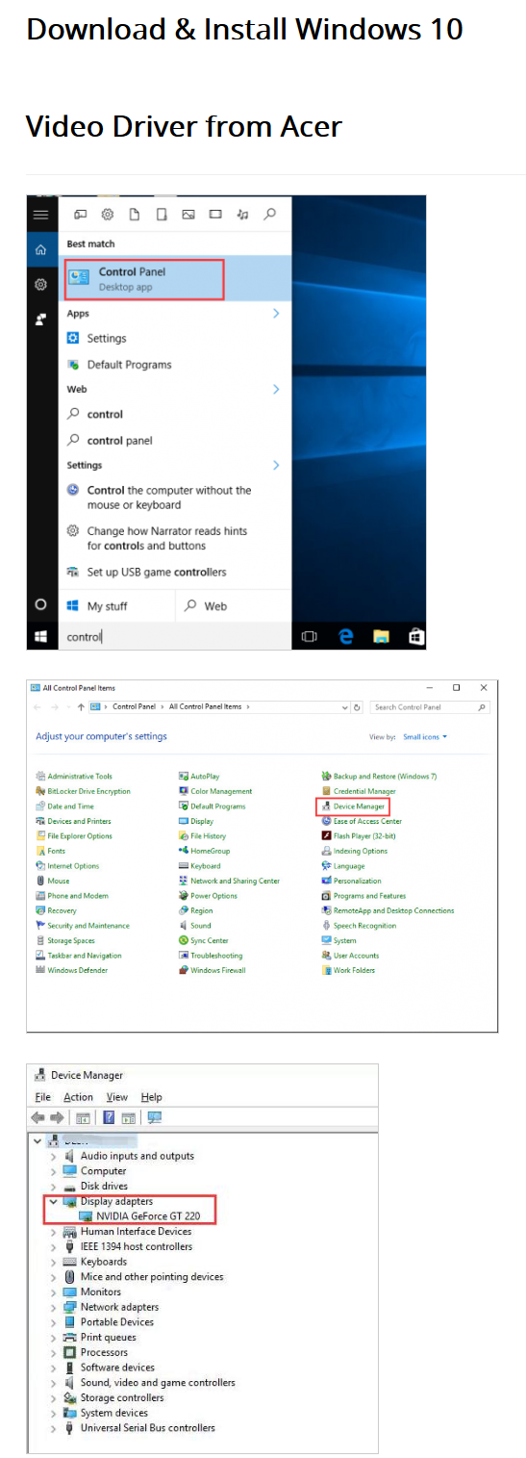Expand Audio inputs and outputs node
Image resolution: width=526 pixels, height=1458 pixels.
tap(52, 1156)
